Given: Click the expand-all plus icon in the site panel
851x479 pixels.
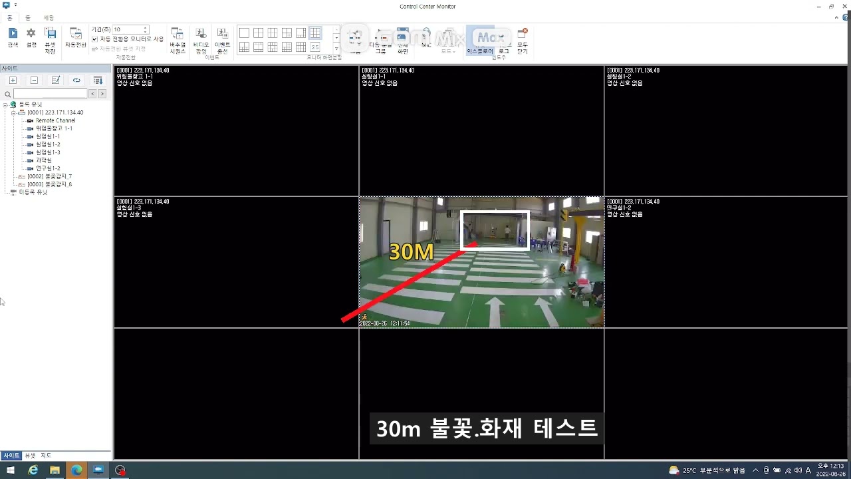Looking at the screenshot, I should click(13, 80).
